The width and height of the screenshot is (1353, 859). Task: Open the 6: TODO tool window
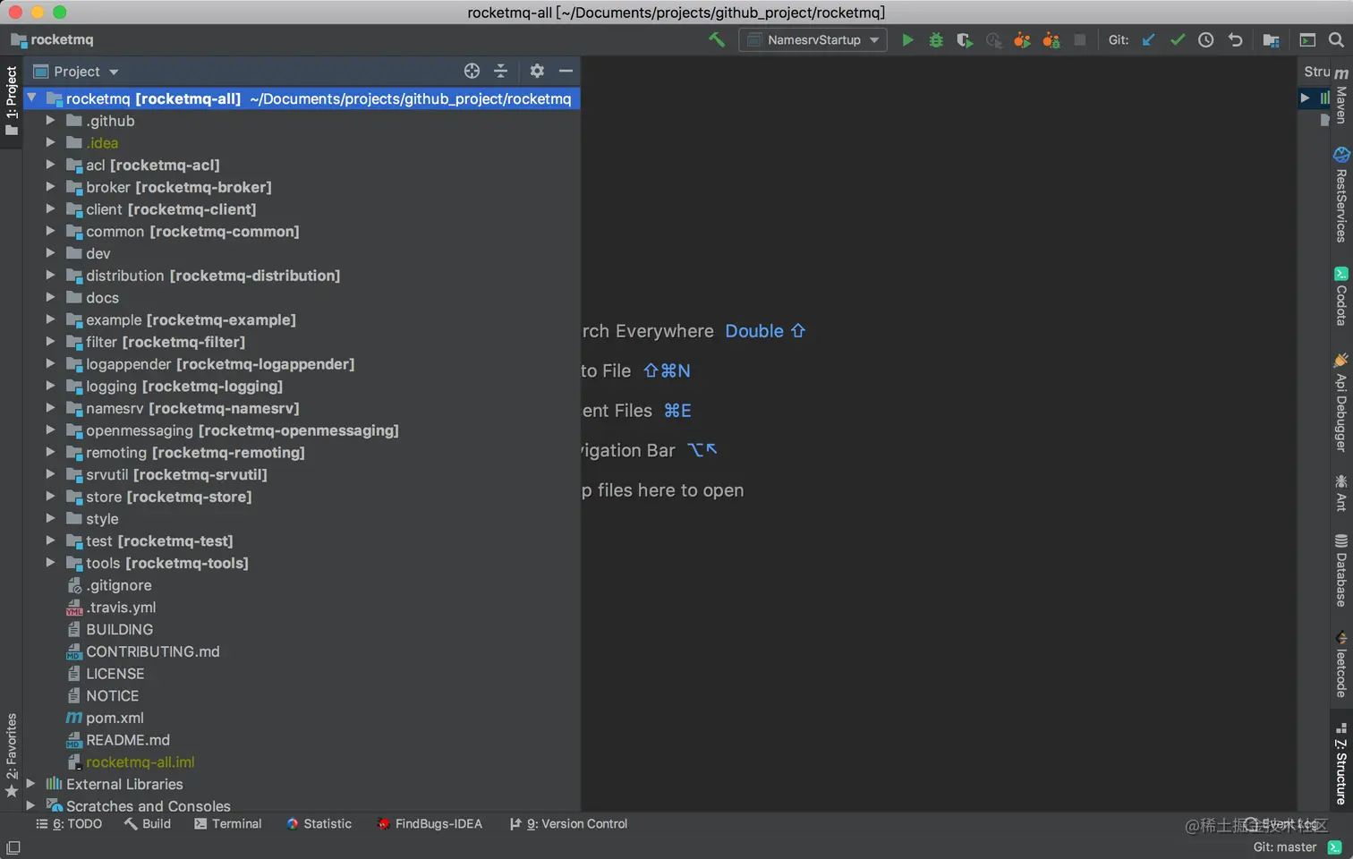69,824
